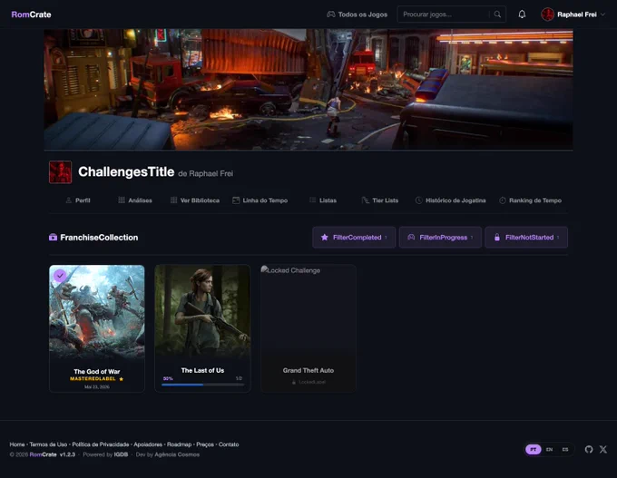
Task: Switch to the Análises tab
Action: tap(135, 200)
